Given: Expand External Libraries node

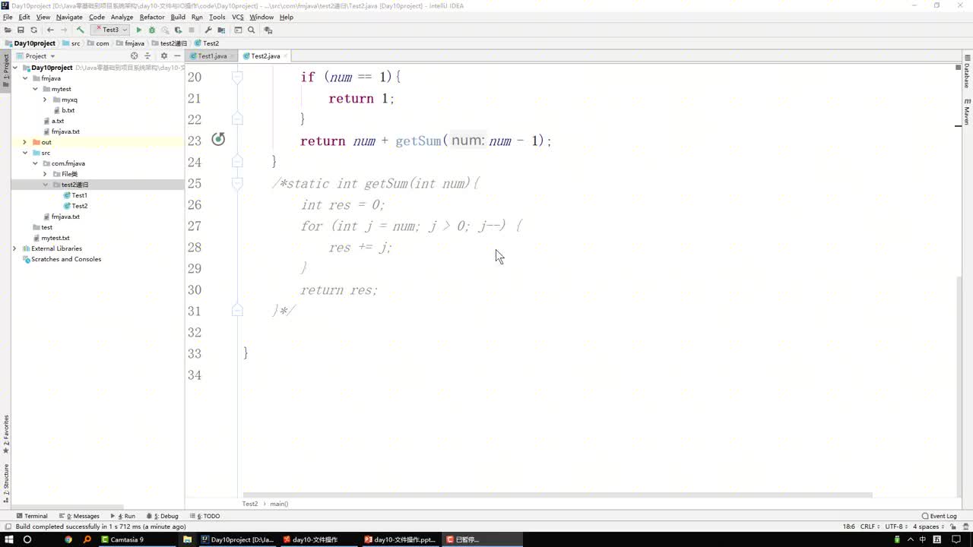Looking at the screenshot, I should click(14, 248).
